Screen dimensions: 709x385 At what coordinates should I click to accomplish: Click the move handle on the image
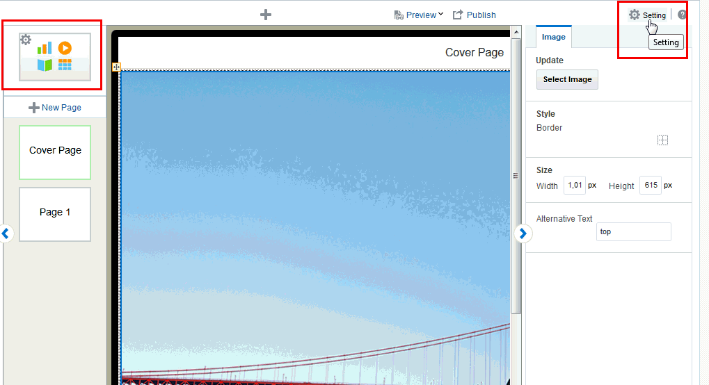pyautogui.click(x=116, y=67)
